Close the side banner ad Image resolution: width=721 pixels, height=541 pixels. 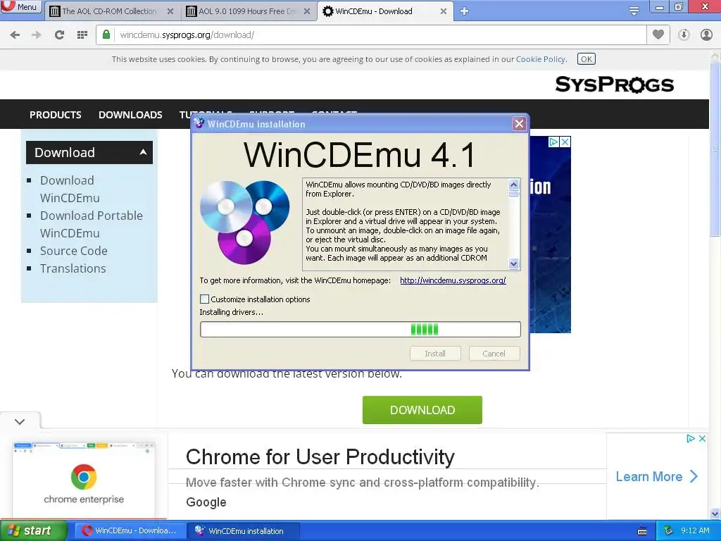coord(565,142)
